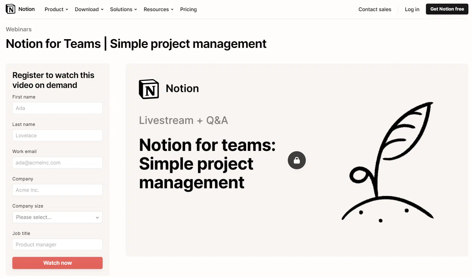Open the Contact sales link
472x278 pixels.
(375, 9)
